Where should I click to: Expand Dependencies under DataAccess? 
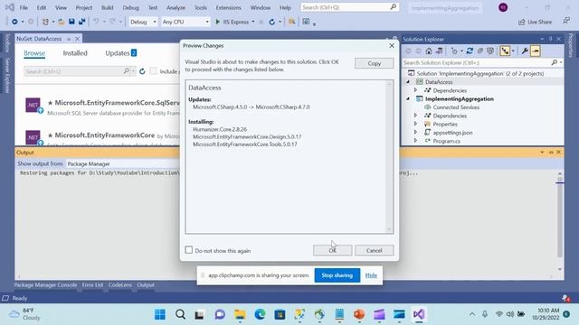[415, 90]
